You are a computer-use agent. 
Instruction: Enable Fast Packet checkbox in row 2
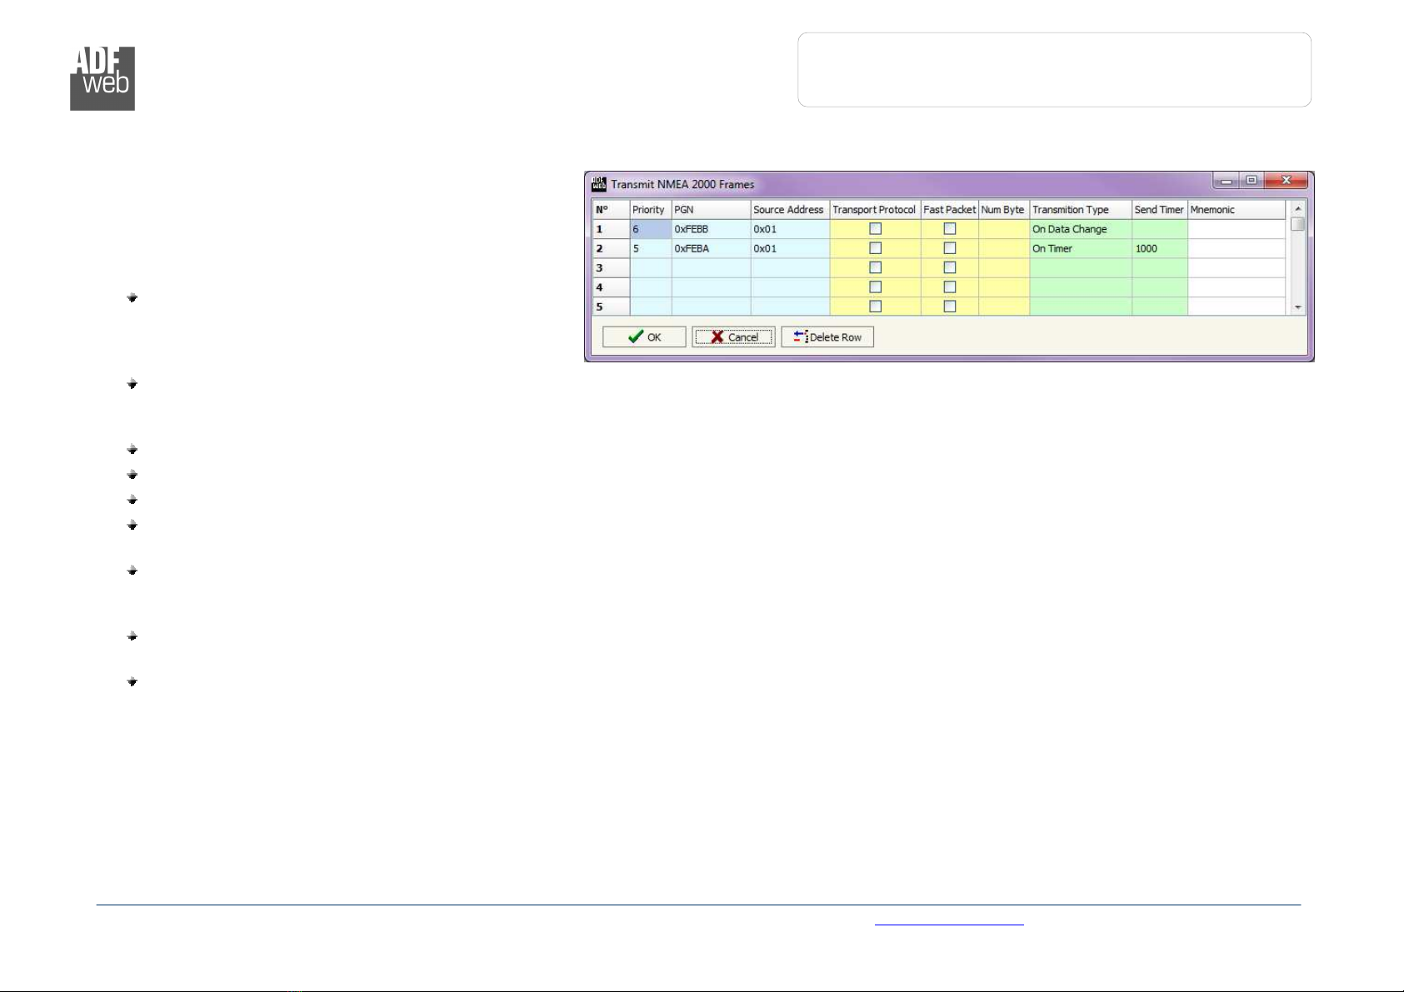click(949, 248)
